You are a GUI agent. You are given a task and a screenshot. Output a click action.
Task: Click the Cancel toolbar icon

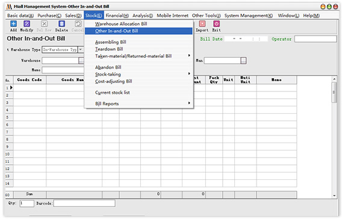78,24
